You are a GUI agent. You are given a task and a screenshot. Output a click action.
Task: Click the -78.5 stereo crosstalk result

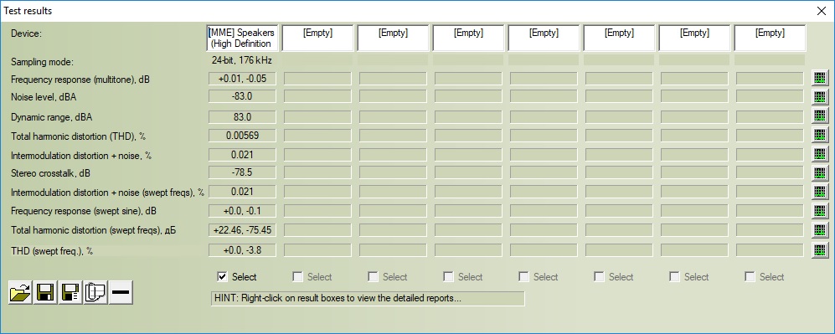(x=242, y=172)
